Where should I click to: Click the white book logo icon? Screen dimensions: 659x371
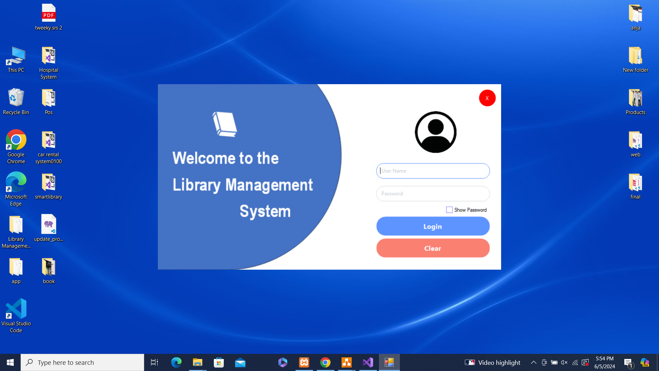coord(225,124)
